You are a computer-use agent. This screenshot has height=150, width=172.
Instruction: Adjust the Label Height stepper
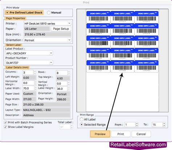pos(69,89)
